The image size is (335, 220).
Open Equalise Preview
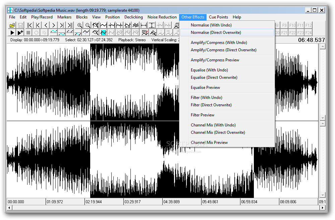pos(227,88)
